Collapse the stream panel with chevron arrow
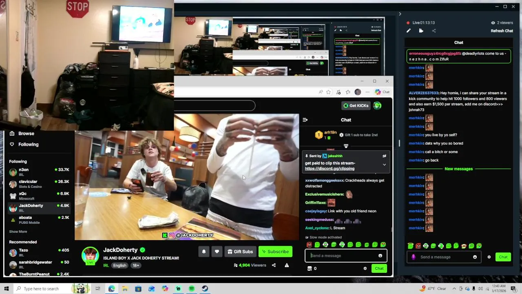The image size is (522, 294). (400, 14)
